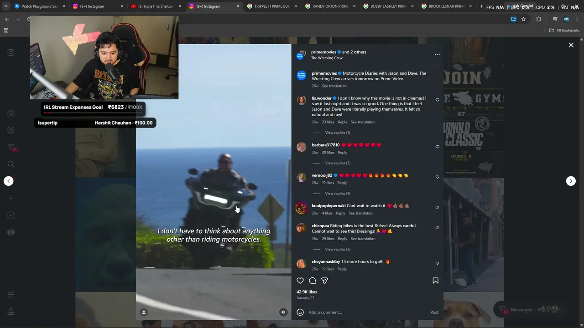Open the sidebar hamburger More menu
This screenshot has height=328, width=584.
(11, 295)
